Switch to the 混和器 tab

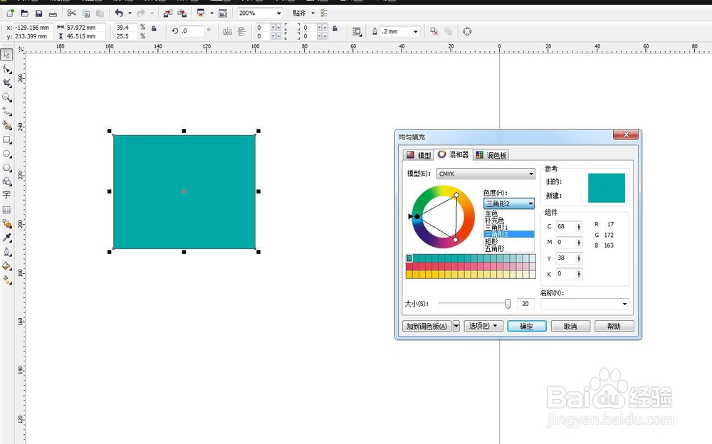[453, 154]
